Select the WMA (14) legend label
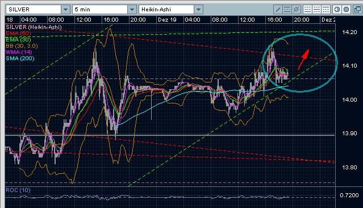 pos(19,52)
